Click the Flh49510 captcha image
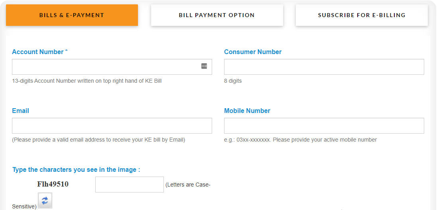Image resolution: width=437 pixels, height=210 pixels. pos(53,184)
